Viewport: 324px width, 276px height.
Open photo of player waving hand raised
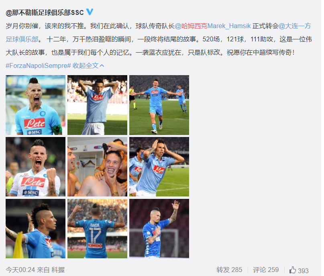pyautogui.click(x=159, y=229)
